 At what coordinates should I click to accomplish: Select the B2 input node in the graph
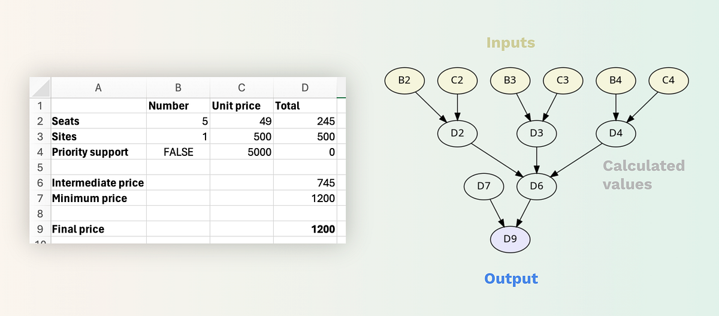click(x=404, y=80)
